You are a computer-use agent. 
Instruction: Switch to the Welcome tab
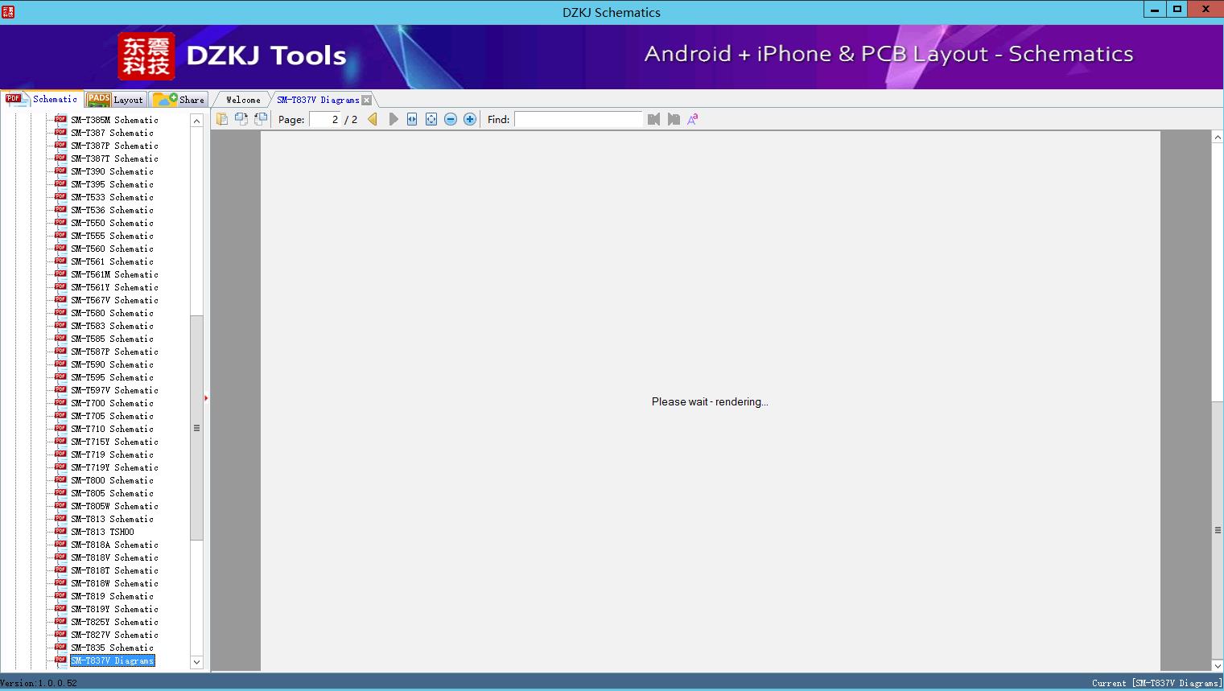click(x=243, y=100)
